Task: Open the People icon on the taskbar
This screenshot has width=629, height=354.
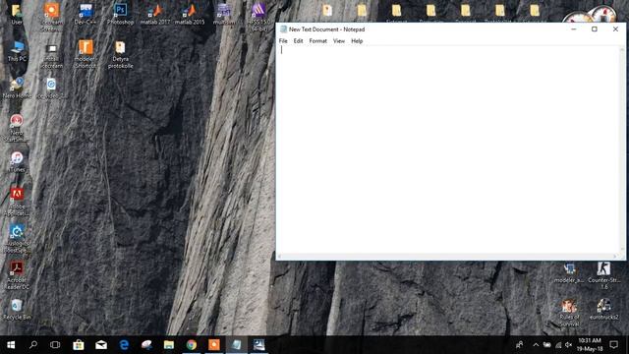Action: (520, 345)
